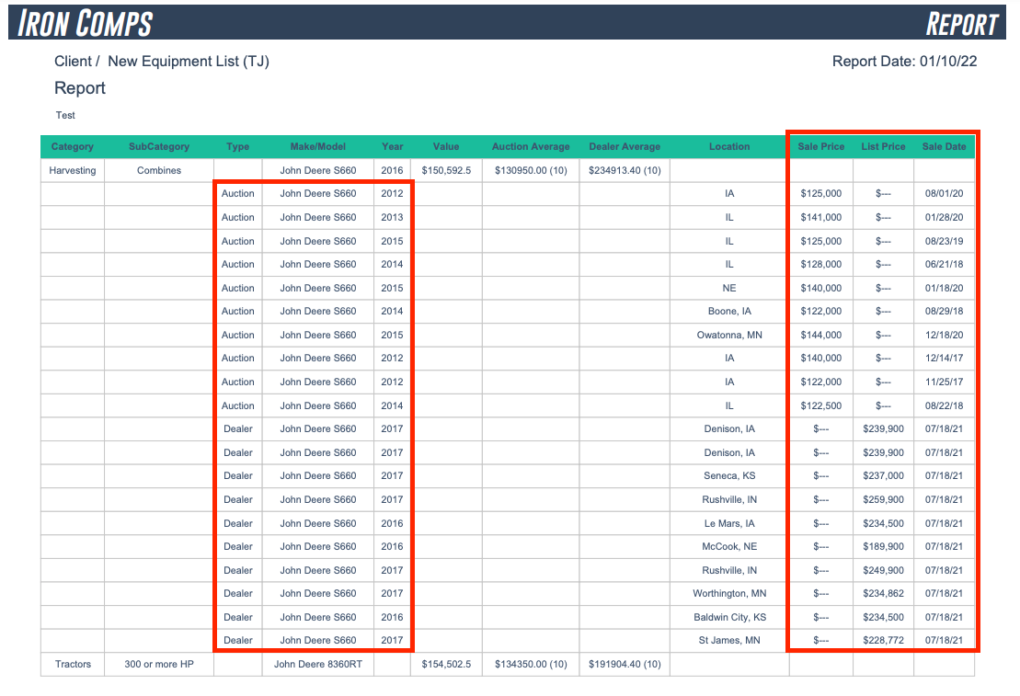Viewport: 1020px width, 696px height.
Task: Click the Type column header
Action: tap(237, 146)
